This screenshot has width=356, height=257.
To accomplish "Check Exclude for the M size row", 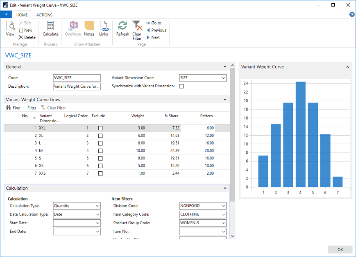I will coord(100,151).
